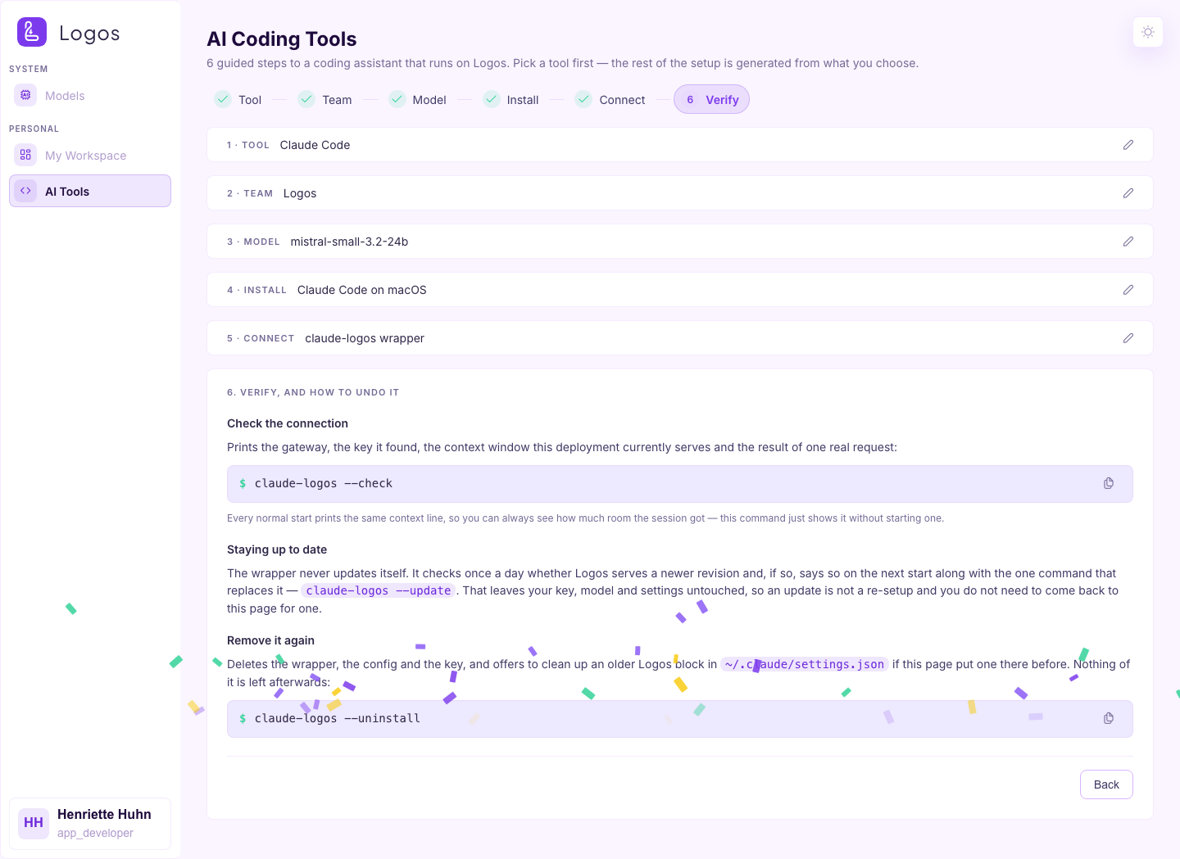Screen dimensions: 1180x859
Task: Click the 'Staying up to date' heading
Action: (277, 549)
